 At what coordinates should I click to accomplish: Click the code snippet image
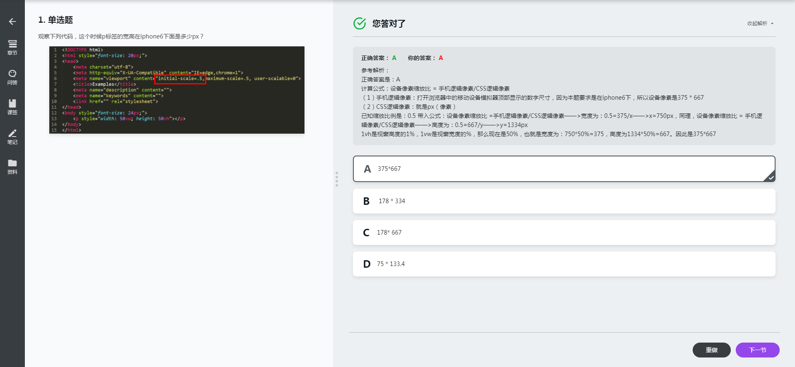tap(177, 90)
